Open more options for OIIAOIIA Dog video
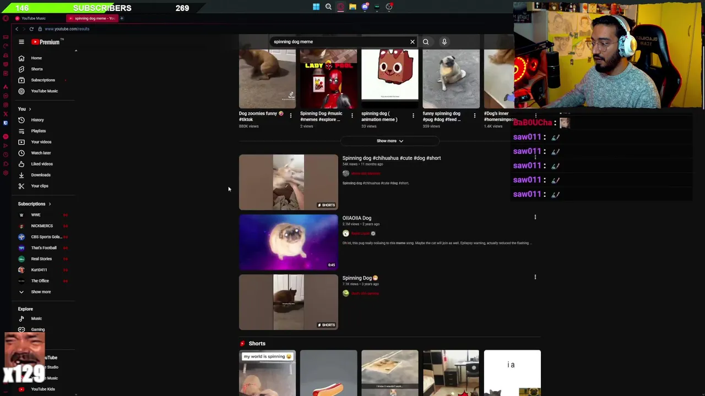This screenshot has width=705, height=396. (535, 217)
